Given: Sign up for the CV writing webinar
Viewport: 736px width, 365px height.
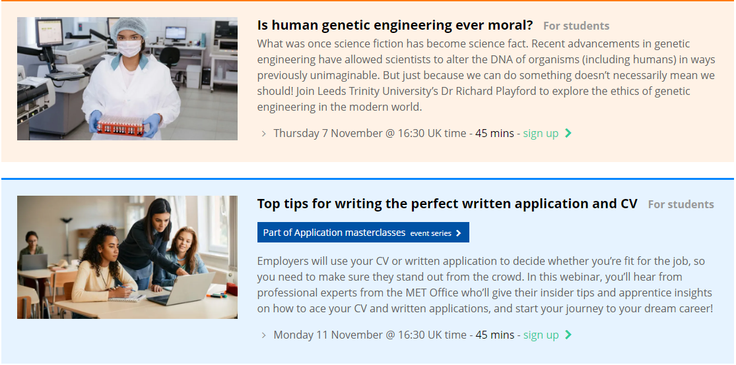Looking at the screenshot, I should click(541, 335).
